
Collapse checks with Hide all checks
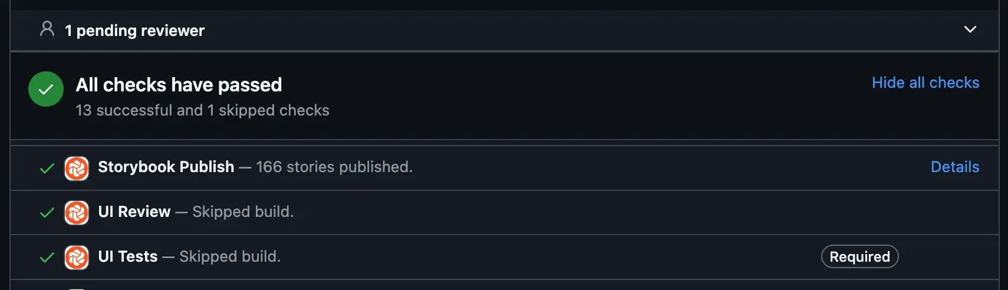[x=925, y=83]
